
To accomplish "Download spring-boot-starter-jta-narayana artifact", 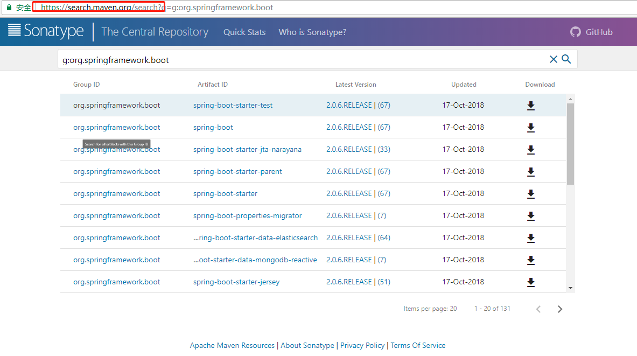I will 530,150.
